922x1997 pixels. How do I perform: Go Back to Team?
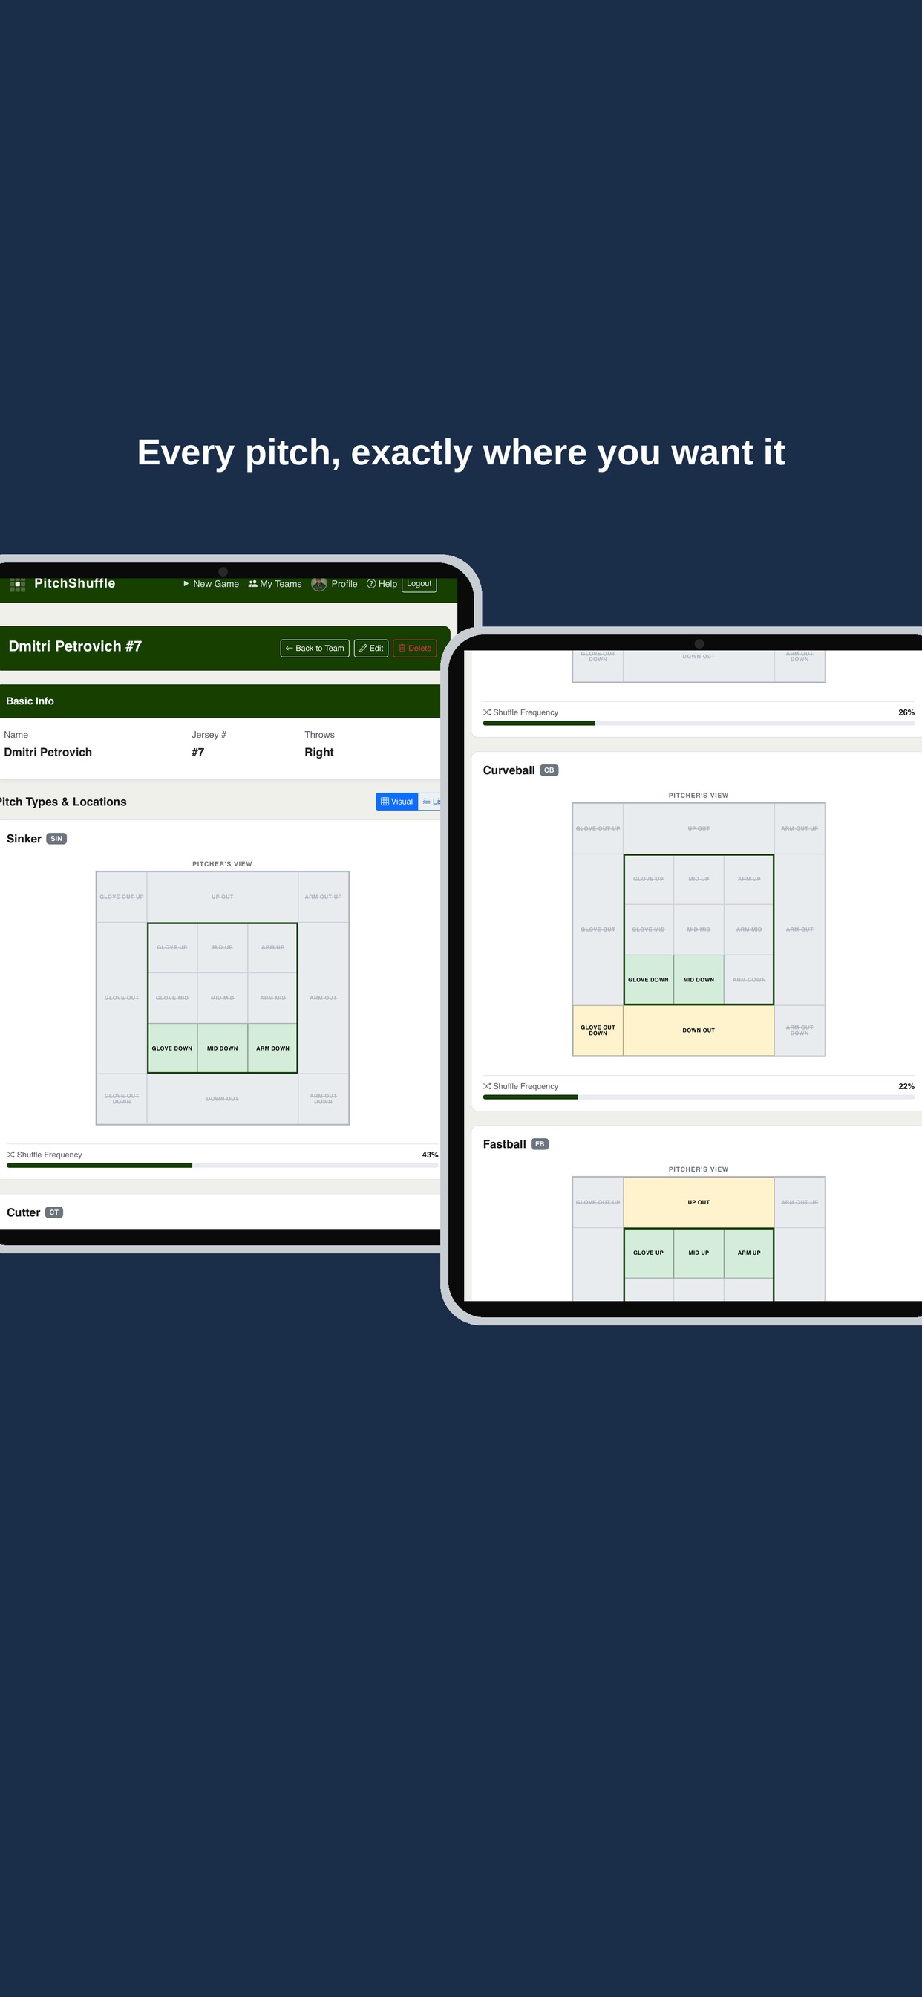click(315, 648)
